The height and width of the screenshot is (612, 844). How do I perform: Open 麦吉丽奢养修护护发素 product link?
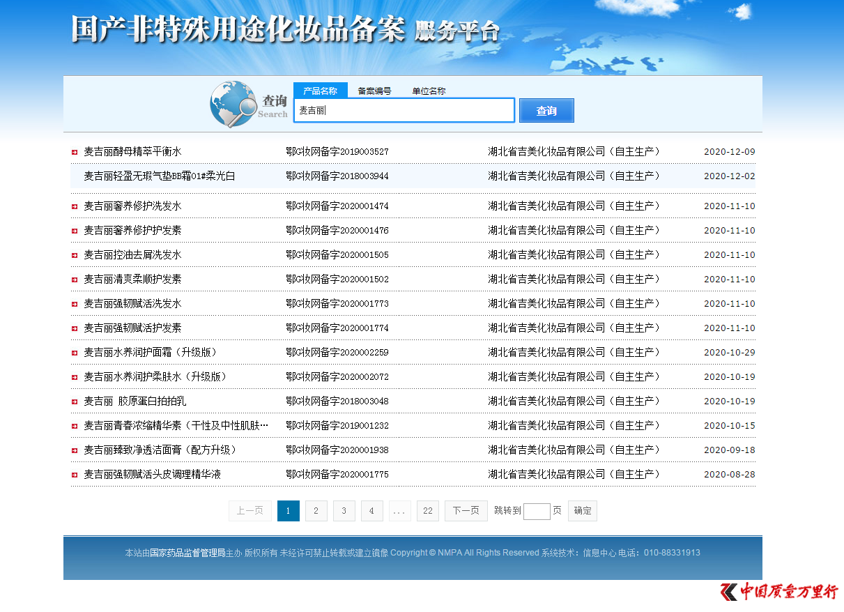tap(132, 230)
